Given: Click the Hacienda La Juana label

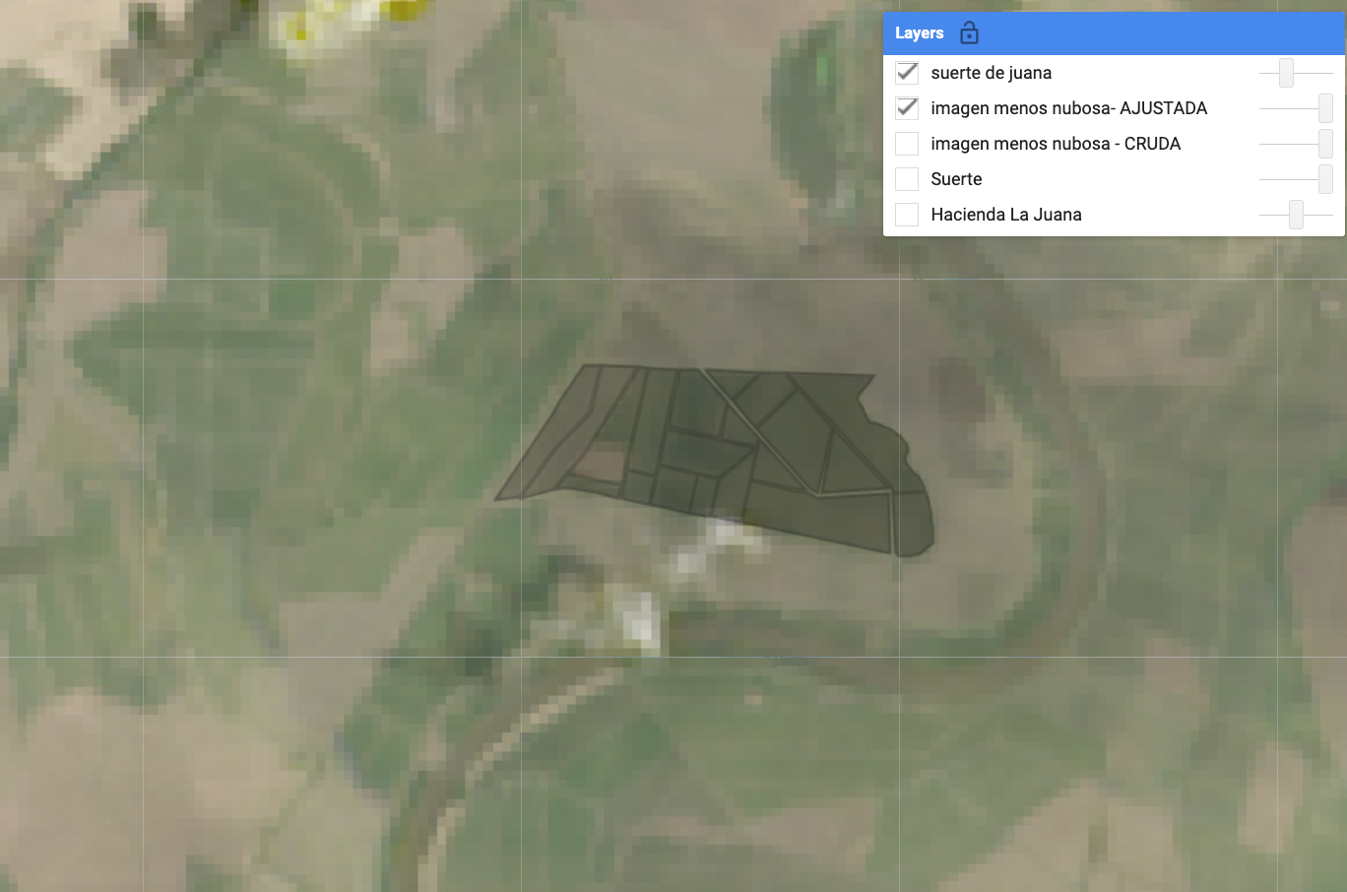Looking at the screenshot, I should [x=1005, y=215].
